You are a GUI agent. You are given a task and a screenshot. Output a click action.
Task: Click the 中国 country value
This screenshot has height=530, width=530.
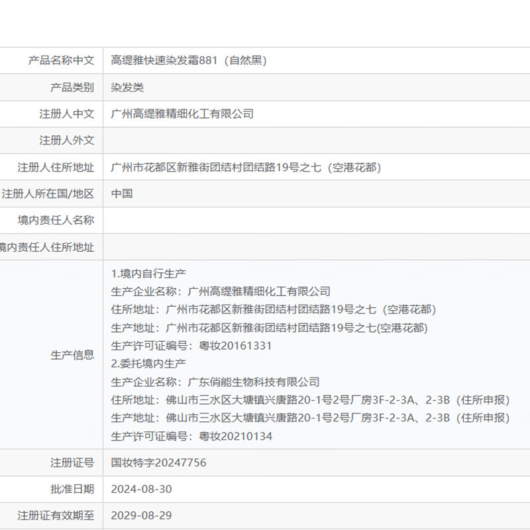tap(122, 194)
